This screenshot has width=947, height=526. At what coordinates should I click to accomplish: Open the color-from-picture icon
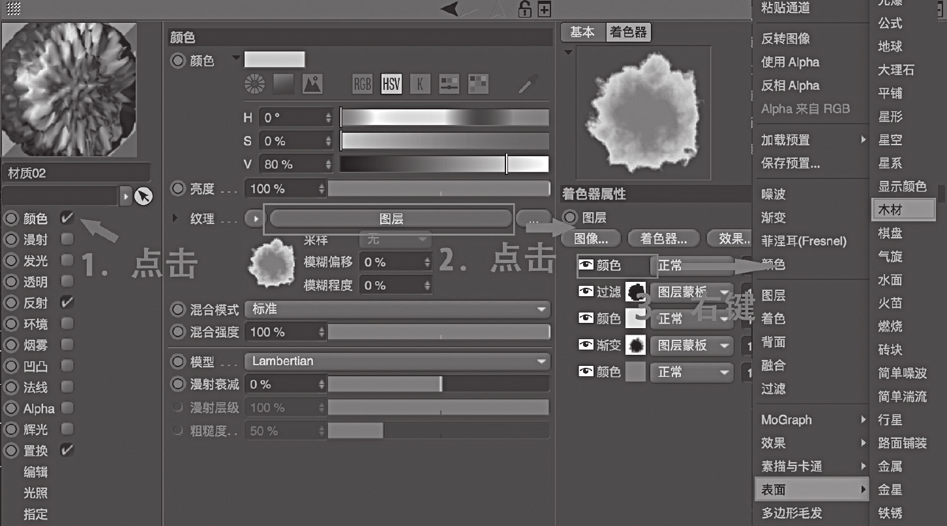[x=312, y=84]
